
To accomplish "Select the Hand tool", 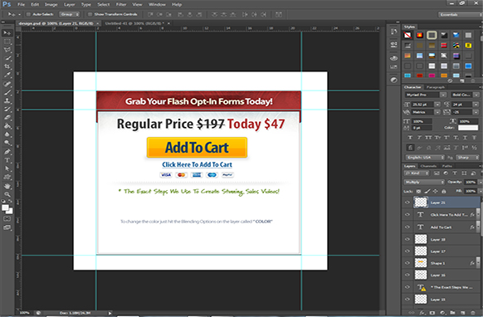I will click(x=7, y=186).
